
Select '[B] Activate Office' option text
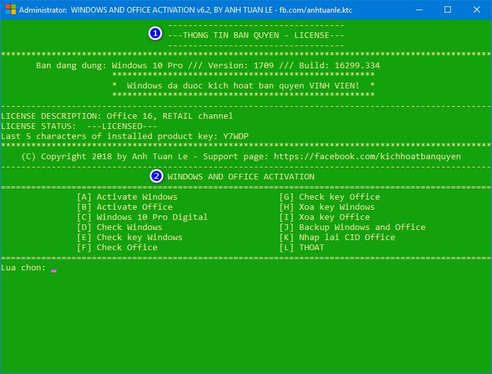tap(125, 207)
